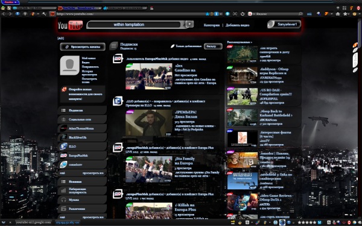Open the Музыка sidebar item
The height and width of the screenshot is (226, 362).
(82, 199)
